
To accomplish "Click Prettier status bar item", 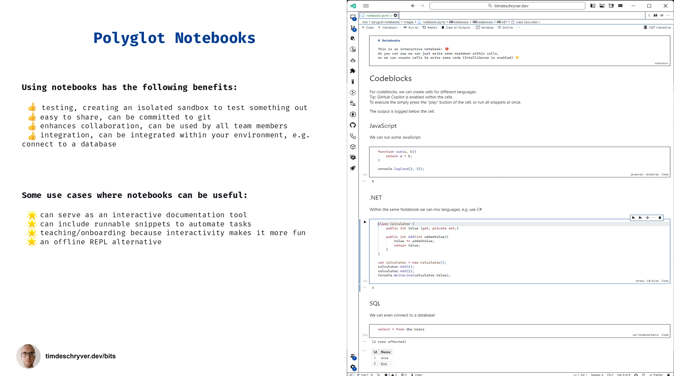I will click(x=656, y=375).
